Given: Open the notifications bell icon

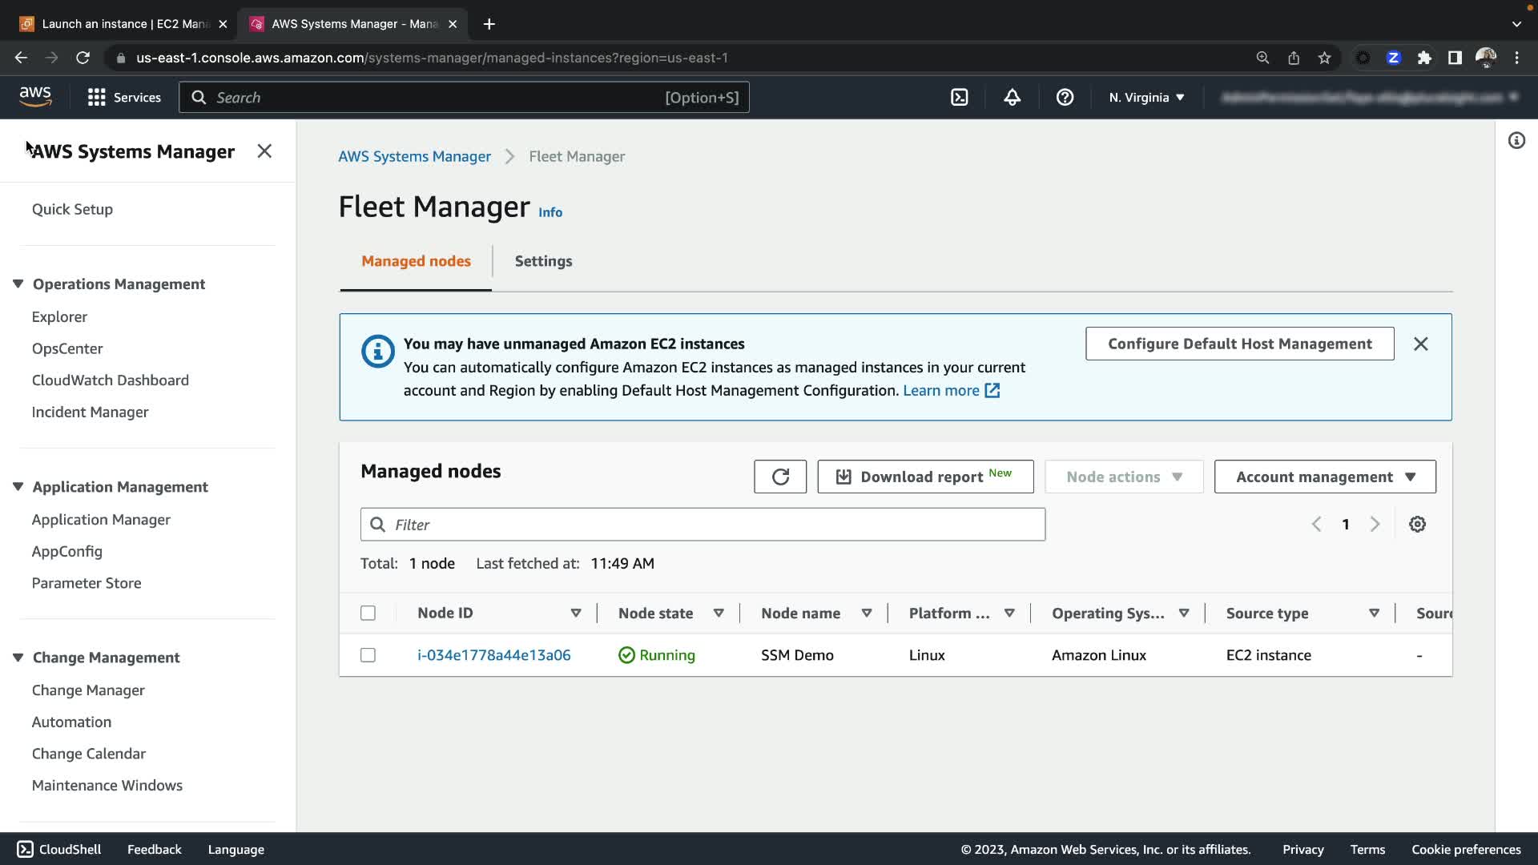Looking at the screenshot, I should tap(1012, 97).
